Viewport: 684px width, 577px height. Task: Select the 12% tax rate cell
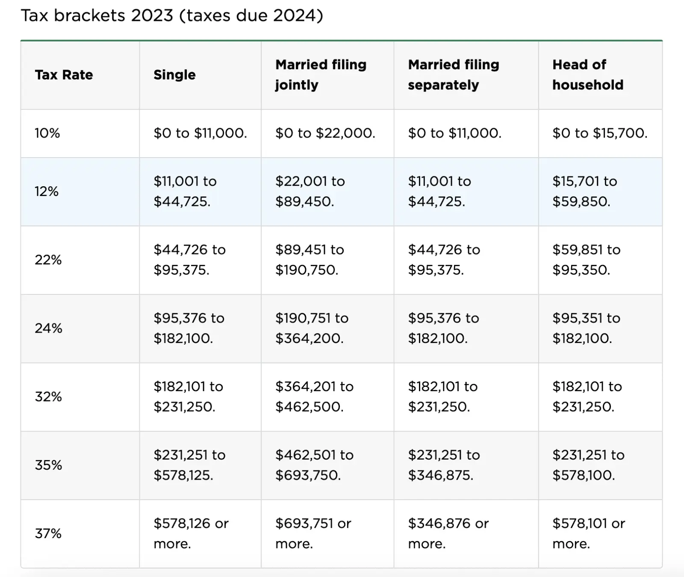[47, 191]
